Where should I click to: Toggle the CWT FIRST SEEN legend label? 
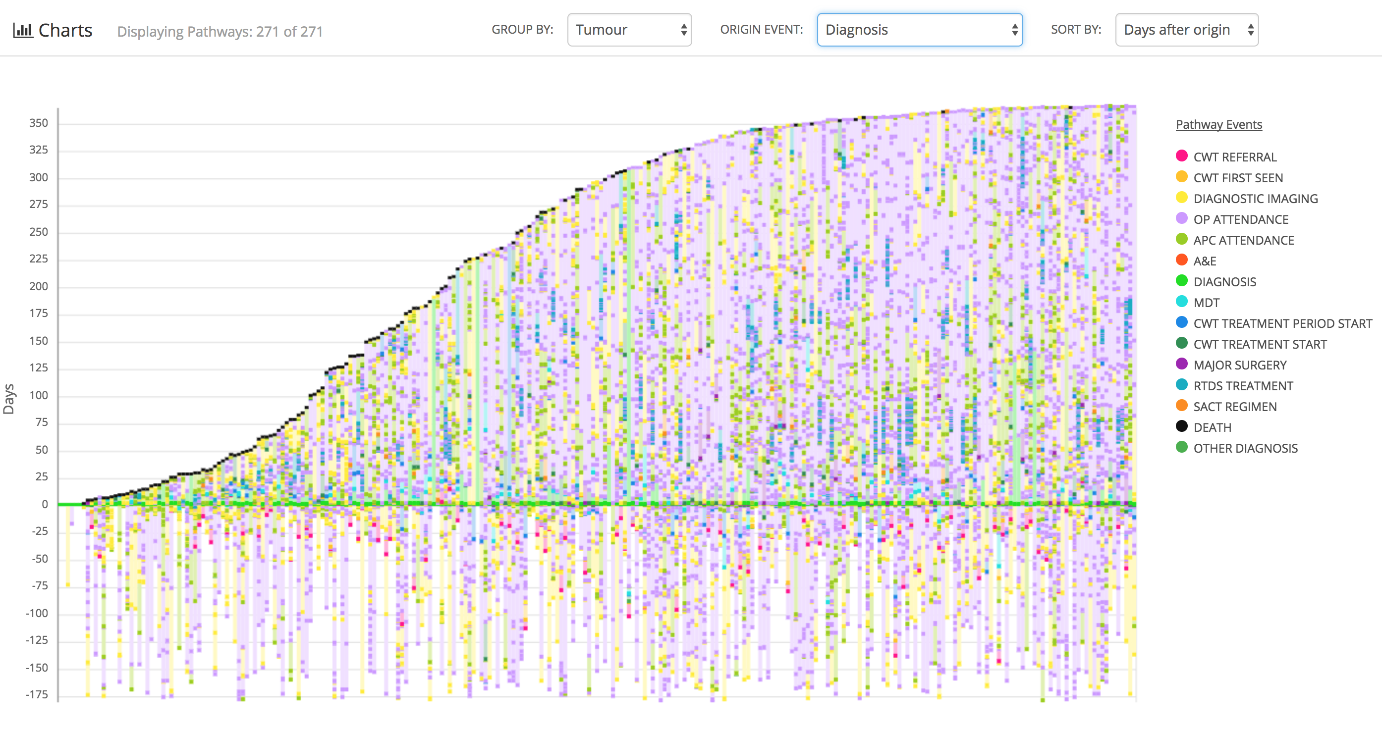coord(1238,178)
